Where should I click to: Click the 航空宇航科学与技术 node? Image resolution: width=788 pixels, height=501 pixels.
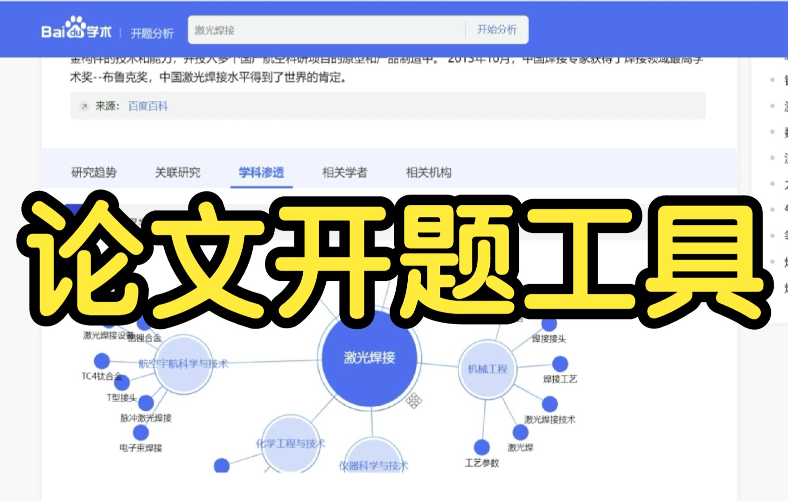click(x=183, y=363)
